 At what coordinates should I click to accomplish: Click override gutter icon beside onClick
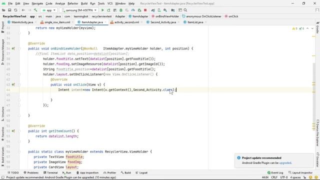(13, 84)
